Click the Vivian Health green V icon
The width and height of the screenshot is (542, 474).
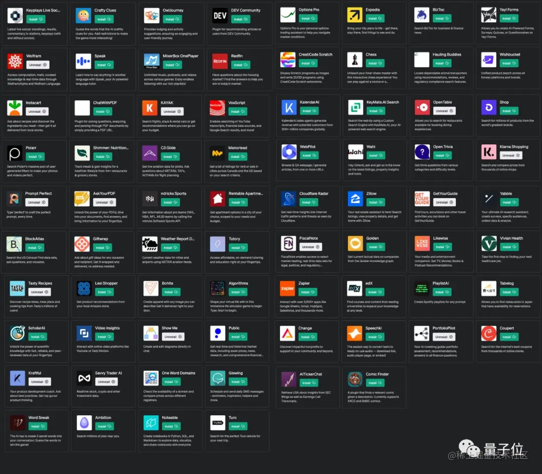tap(489, 244)
